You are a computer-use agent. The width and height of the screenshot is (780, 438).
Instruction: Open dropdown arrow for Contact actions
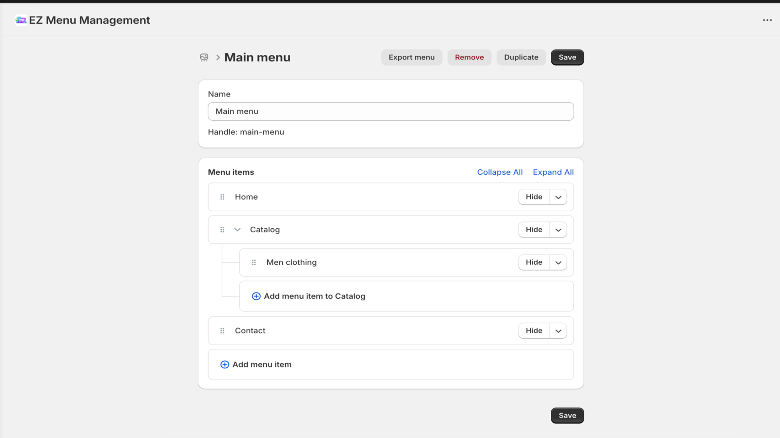click(558, 331)
